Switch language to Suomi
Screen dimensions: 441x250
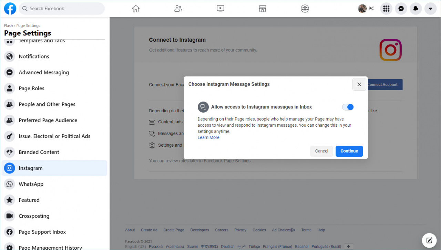pyautogui.click(x=193, y=247)
